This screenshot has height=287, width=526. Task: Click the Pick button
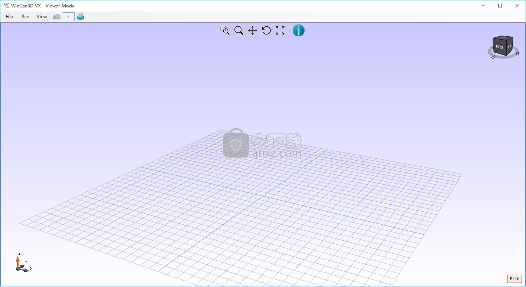click(515, 279)
